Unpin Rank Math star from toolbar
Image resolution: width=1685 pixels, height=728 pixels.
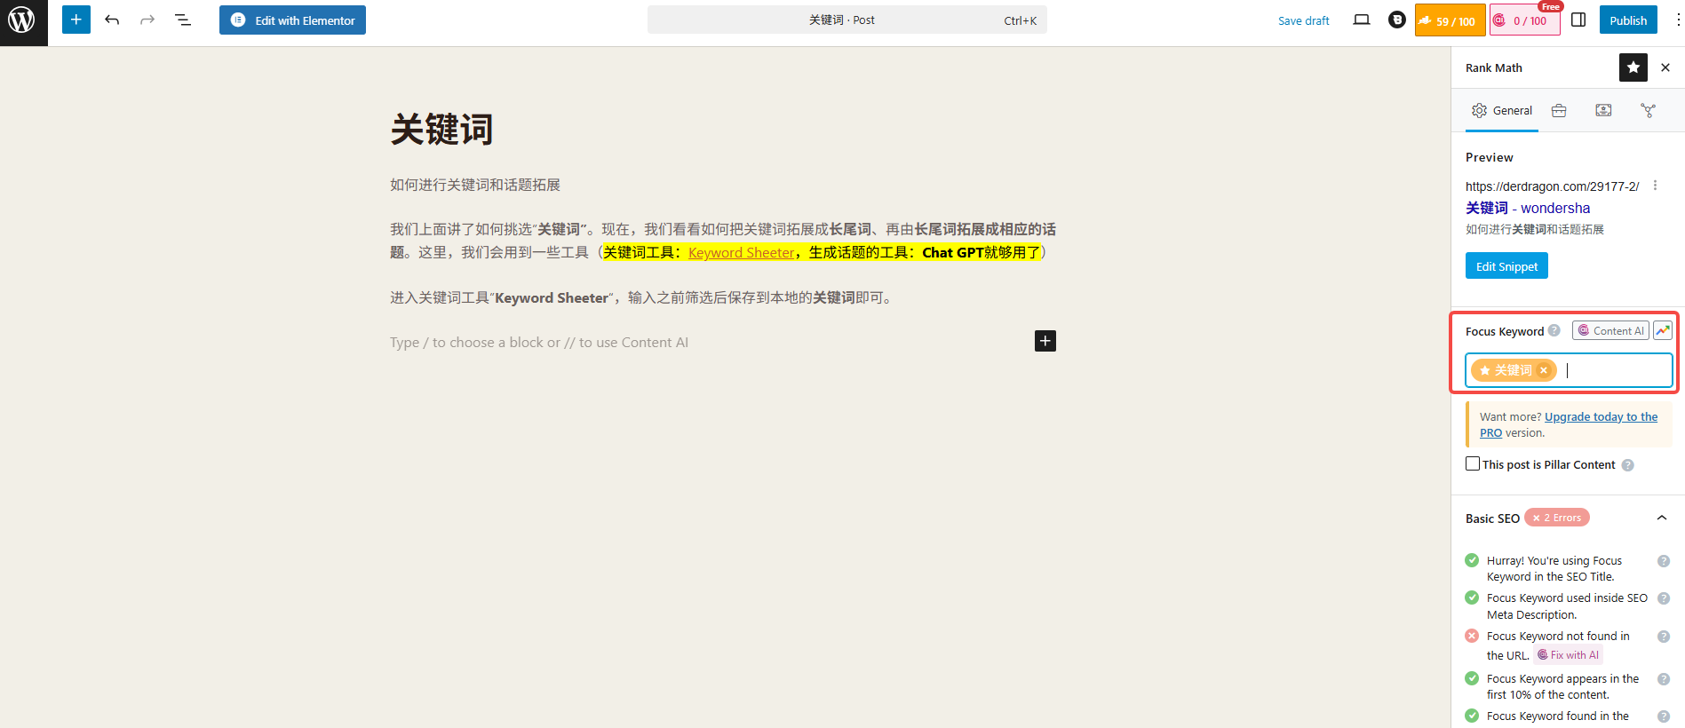1633,67
